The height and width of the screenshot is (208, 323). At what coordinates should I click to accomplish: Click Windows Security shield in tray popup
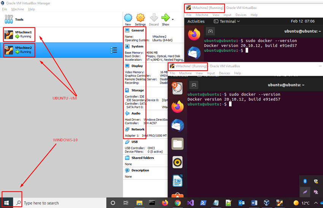click(x=316, y=181)
